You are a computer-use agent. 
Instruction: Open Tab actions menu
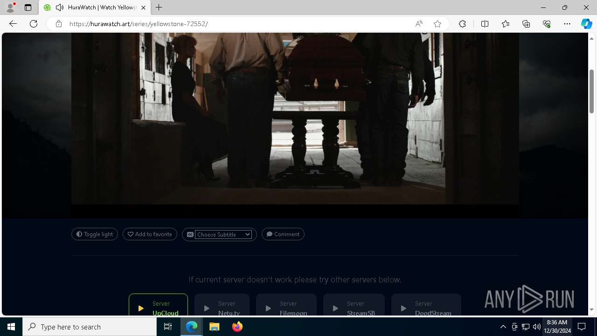(28, 7)
